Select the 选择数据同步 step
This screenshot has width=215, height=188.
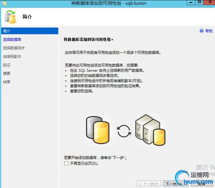coord(14,48)
